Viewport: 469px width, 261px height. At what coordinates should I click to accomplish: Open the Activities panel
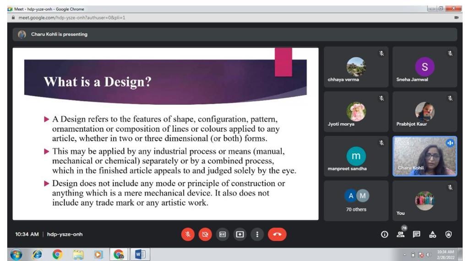(x=432, y=234)
